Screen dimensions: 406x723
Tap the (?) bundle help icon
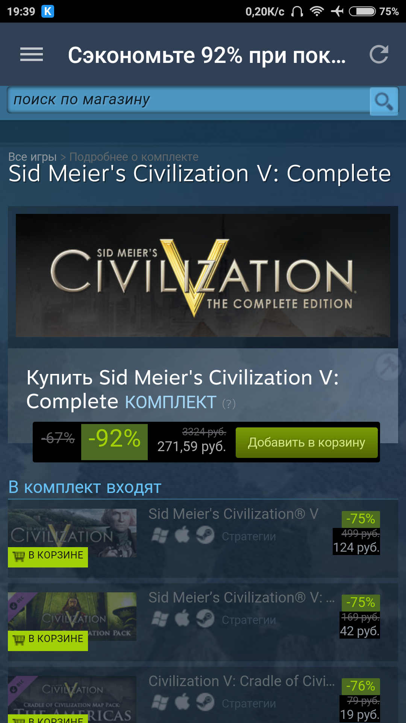pyautogui.click(x=229, y=404)
